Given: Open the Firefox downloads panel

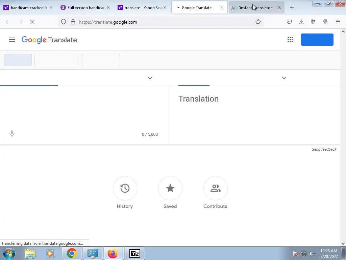Looking at the screenshot, I should tap(301, 22).
